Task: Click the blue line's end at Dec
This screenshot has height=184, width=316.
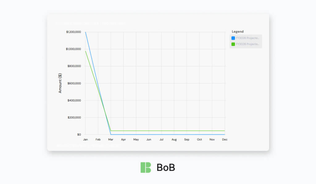Action: pos(225,134)
